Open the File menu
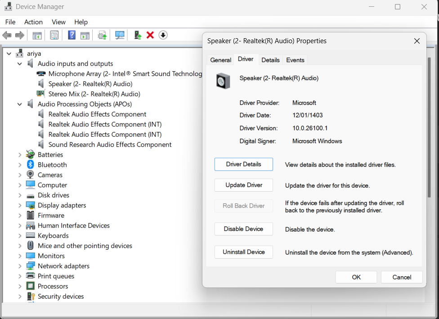This screenshot has height=319, width=439. coord(10,22)
